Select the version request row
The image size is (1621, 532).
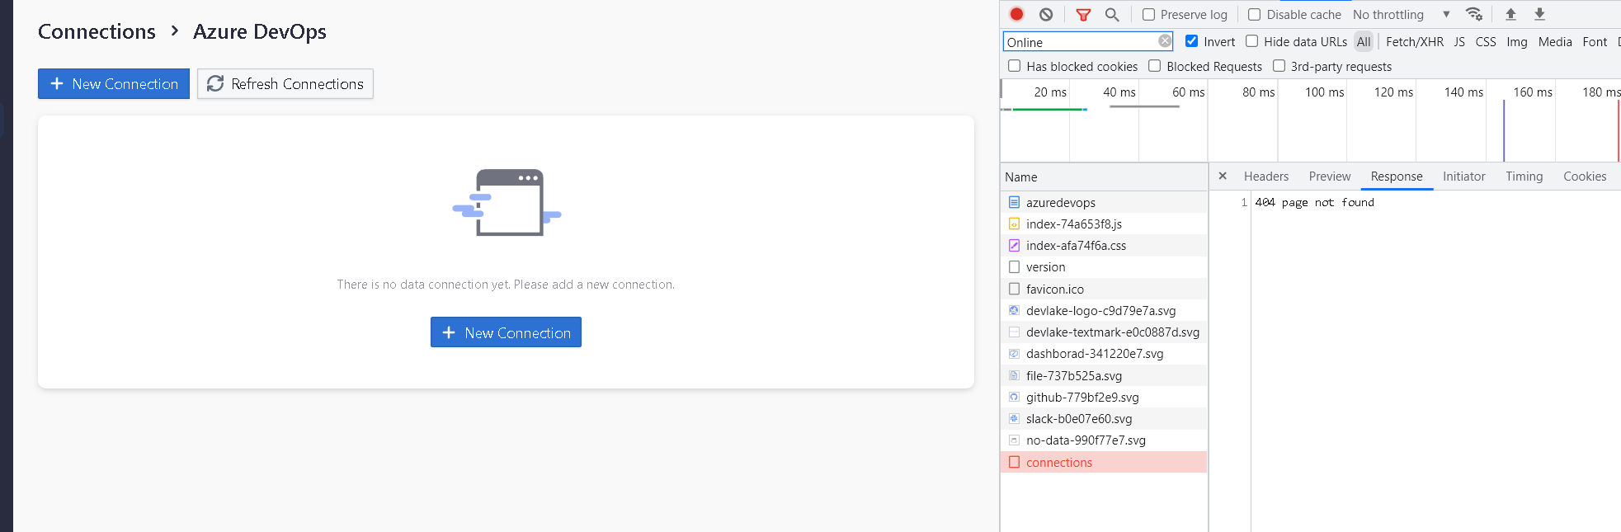tap(1104, 267)
